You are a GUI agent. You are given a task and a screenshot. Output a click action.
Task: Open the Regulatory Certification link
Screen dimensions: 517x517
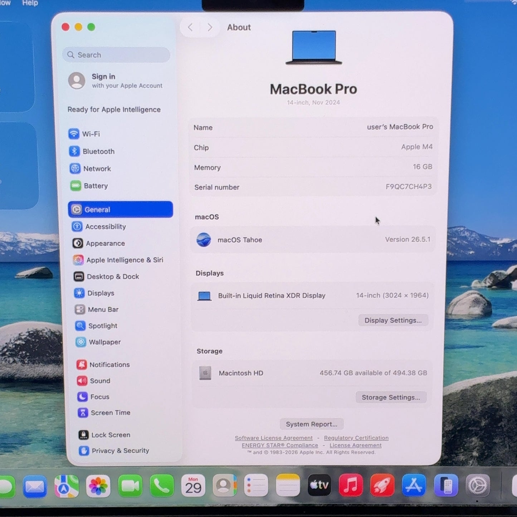(356, 438)
